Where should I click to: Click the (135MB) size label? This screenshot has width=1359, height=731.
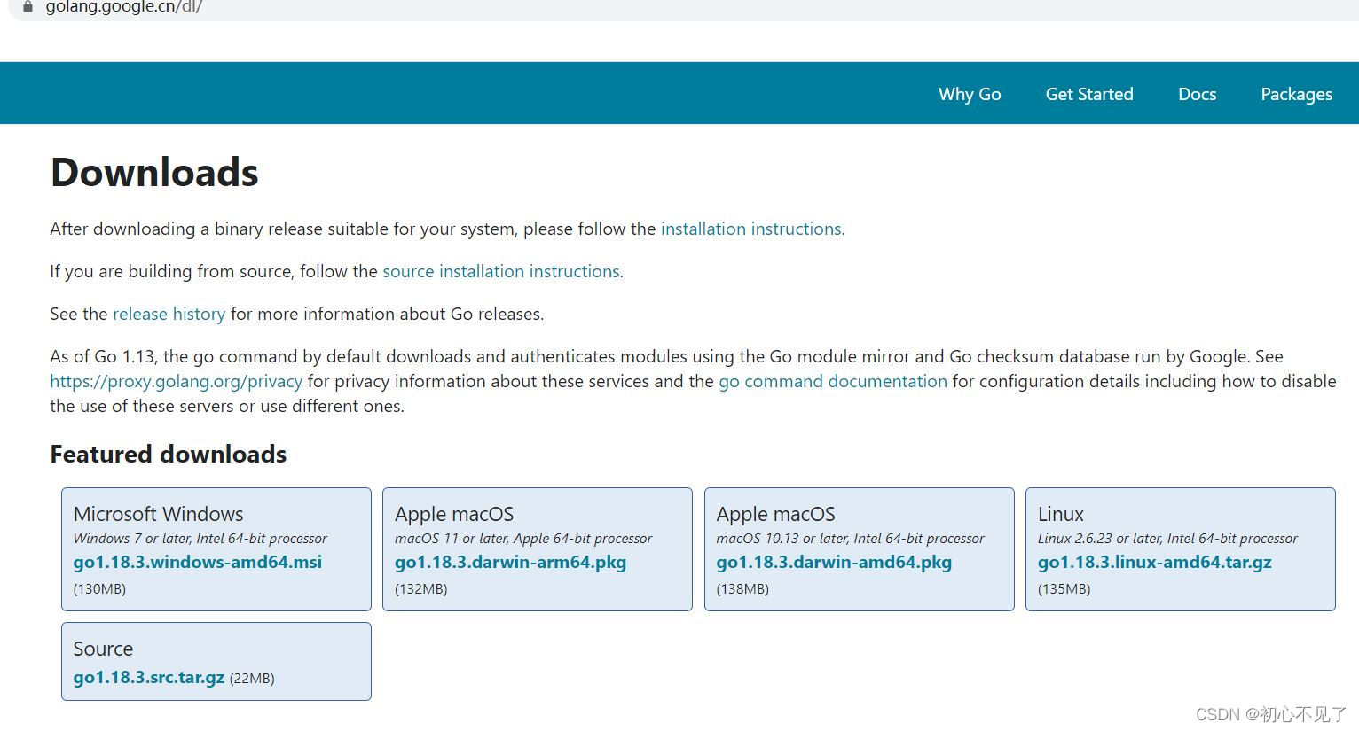coord(1064,588)
